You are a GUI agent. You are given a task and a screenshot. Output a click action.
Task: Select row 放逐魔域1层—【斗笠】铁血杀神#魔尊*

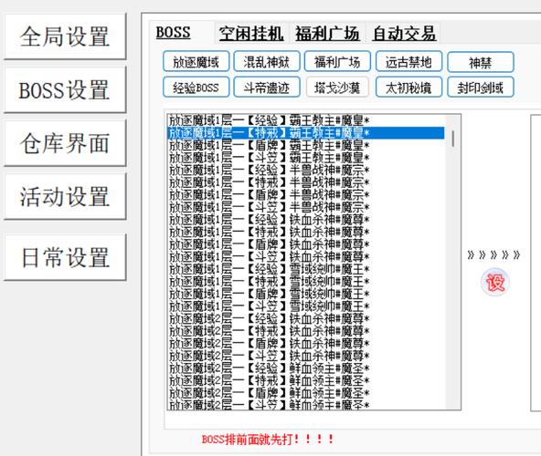tap(306, 257)
